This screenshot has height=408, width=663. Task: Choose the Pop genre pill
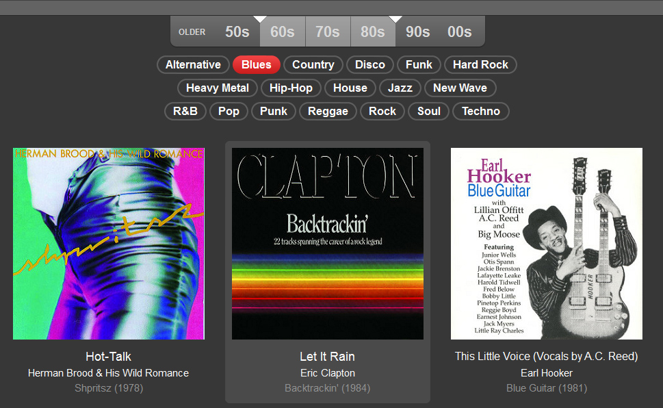point(229,112)
